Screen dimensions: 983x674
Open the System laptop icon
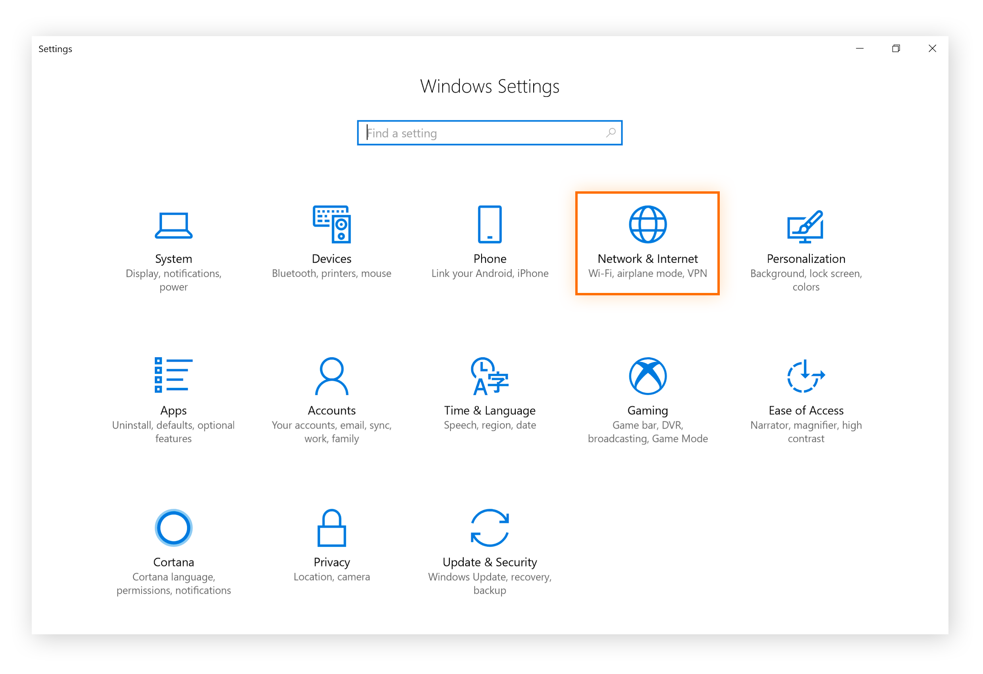(x=173, y=226)
